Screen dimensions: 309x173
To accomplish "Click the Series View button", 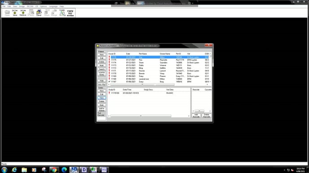I will click(x=102, y=98).
